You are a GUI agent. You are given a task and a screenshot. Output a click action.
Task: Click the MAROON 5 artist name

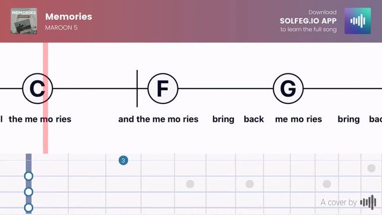[x=61, y=27]
